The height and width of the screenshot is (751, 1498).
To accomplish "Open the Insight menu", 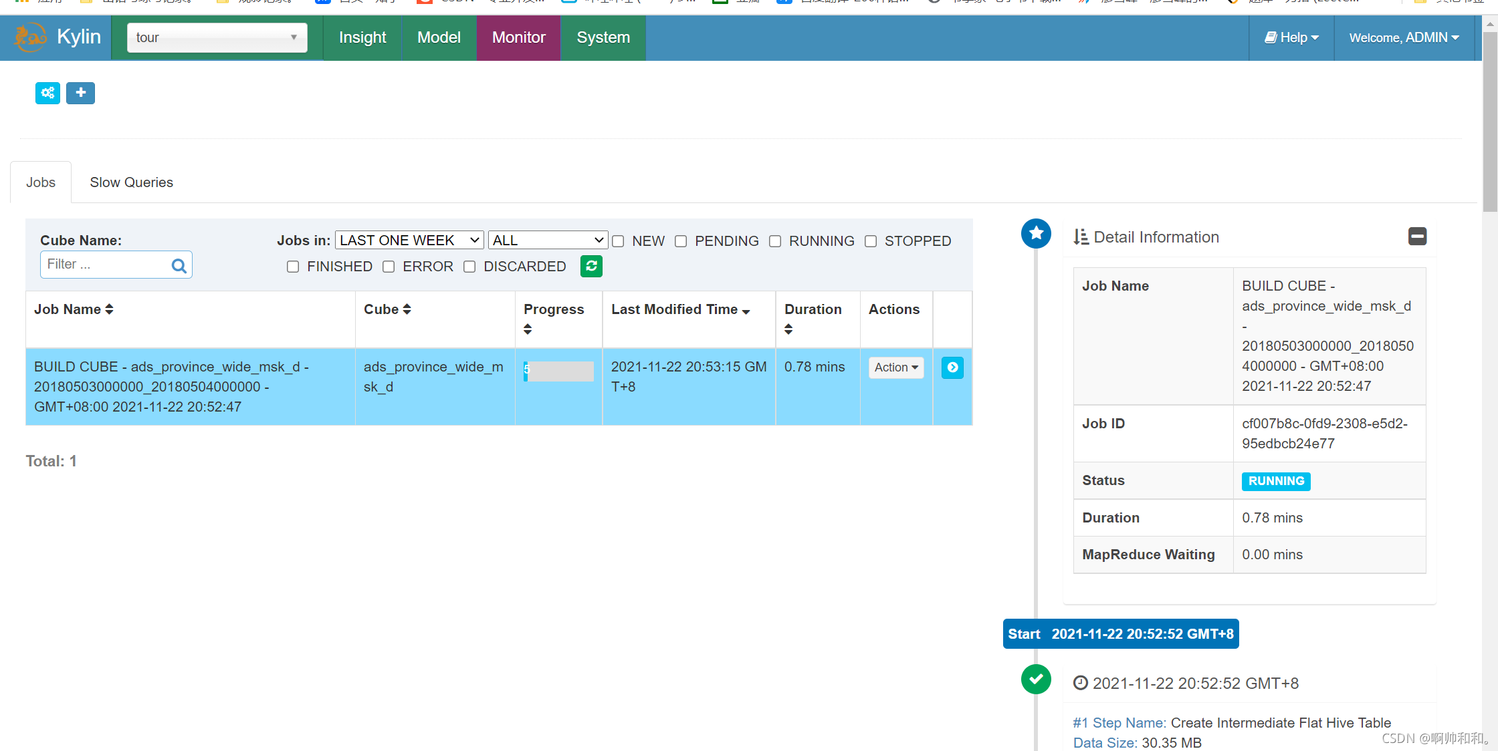I will tap(362, 37).
